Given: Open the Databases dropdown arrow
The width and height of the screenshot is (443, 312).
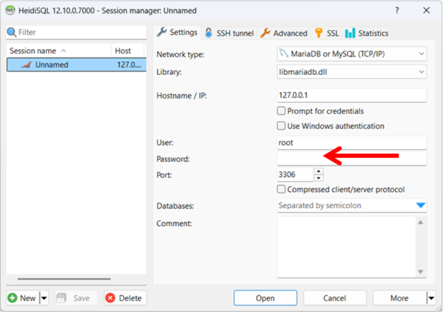Looking at the screenshot, I should (420, 205).
